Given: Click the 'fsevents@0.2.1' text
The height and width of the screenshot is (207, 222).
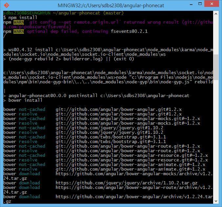Looking at the screenshot, I should coord(129,31).
